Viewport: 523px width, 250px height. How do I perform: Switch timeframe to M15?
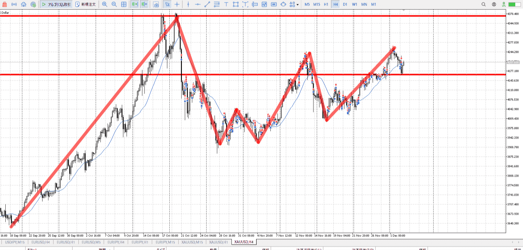[x=316, y=4]
